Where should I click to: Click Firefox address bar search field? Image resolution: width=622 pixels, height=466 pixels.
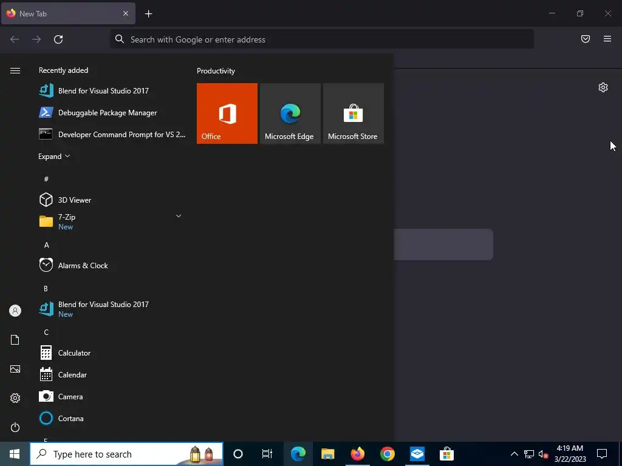point(322,39)
